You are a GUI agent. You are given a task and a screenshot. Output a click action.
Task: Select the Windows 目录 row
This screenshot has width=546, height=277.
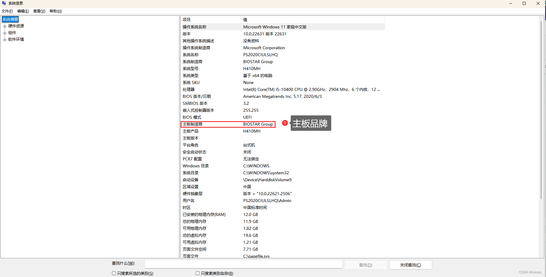point(283,166)
